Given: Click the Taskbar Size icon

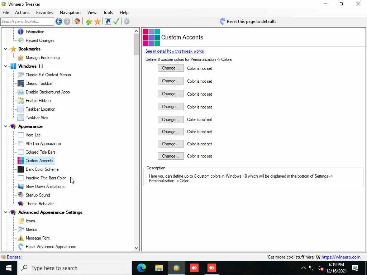Looking at the screenshot, I should tap(20, 117).
